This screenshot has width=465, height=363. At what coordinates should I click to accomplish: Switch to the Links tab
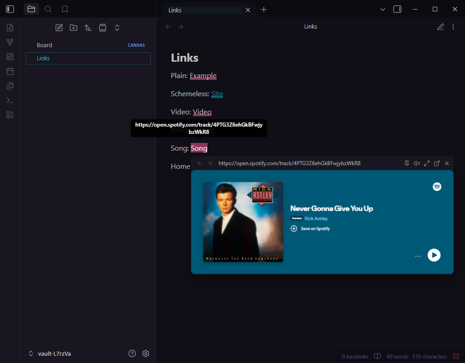(205, 10)
